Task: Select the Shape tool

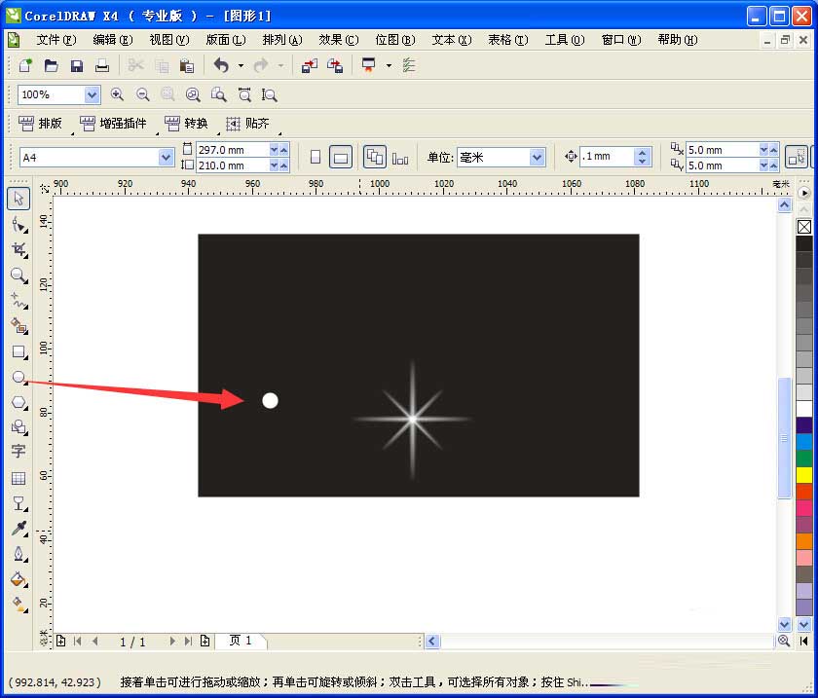Action: [x=18, y=224]
